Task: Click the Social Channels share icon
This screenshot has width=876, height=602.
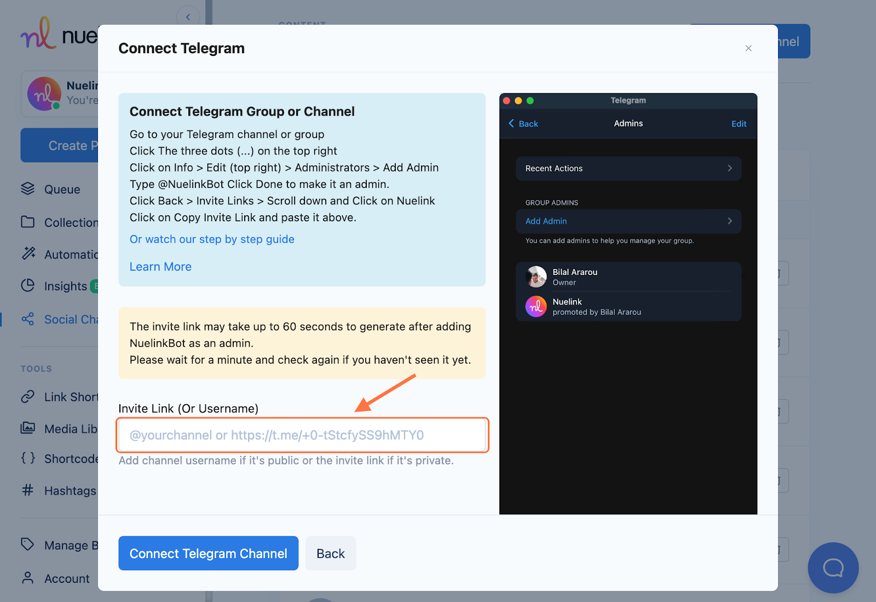Action: (27, 319)
